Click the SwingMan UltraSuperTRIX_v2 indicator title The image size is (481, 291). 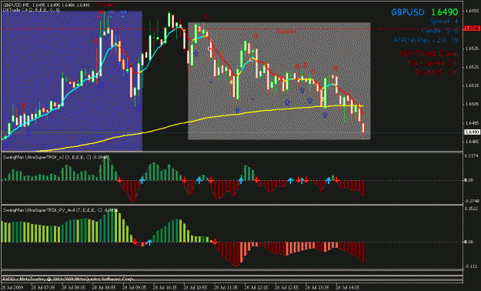[x=55, y=158]
